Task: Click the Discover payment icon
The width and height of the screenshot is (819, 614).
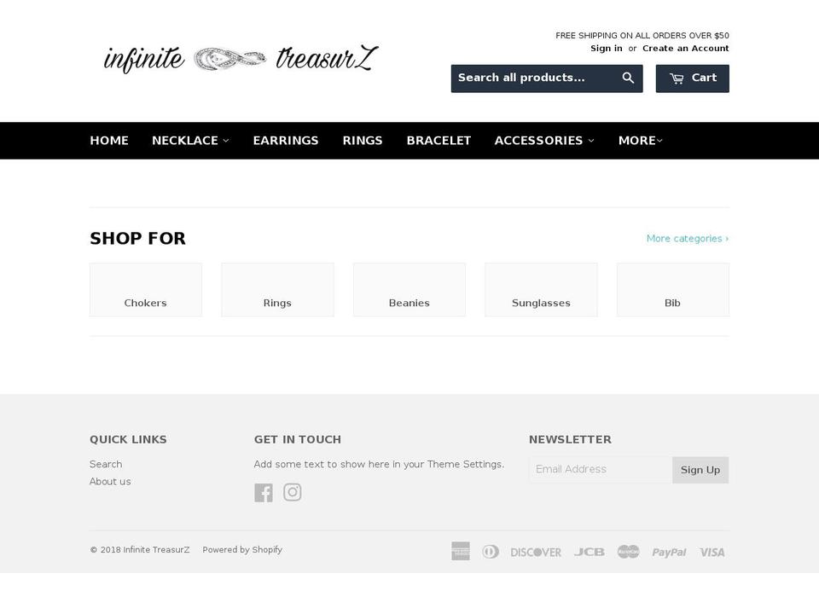Action: (x=536, y=552)
